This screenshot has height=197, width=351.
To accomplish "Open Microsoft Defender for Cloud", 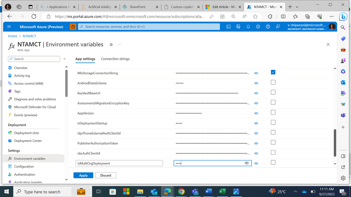I will coord(35,107).
